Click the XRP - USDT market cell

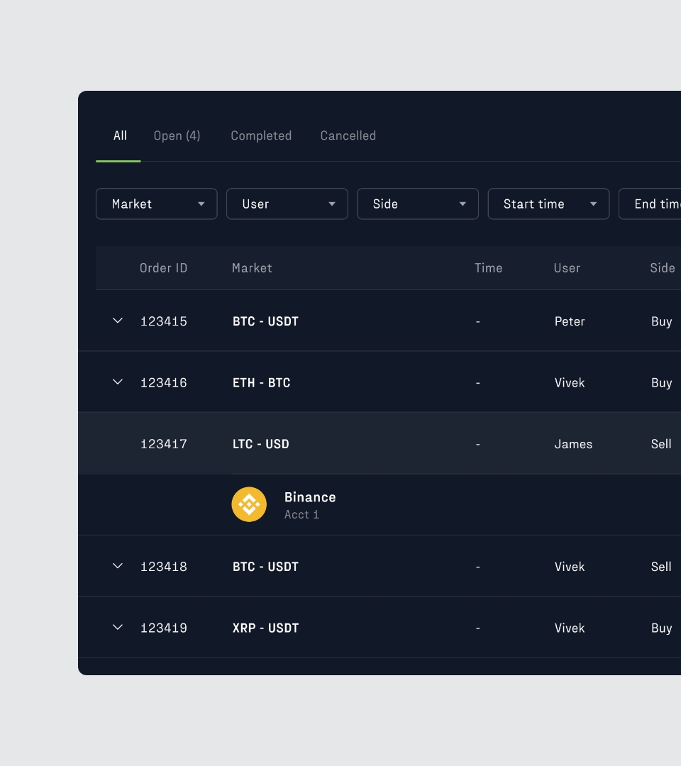[x=265, y=628]
